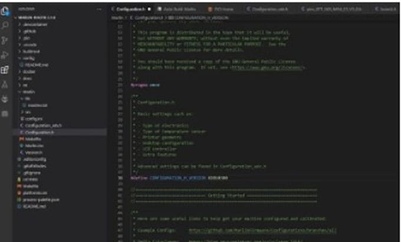Viewport: 401px width, 242px height.
Task: Open the platformio.ini file
Action: click(x=35, y=193)
